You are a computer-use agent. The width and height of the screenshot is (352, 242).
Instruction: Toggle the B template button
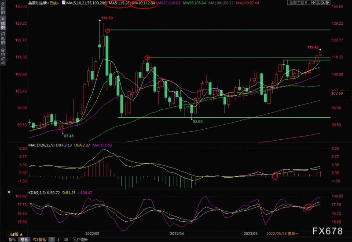59,239
